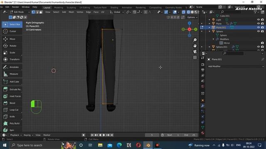266x149 pixels.
Task: Activate the Loop Cut tool
Action: click(12, 110)
